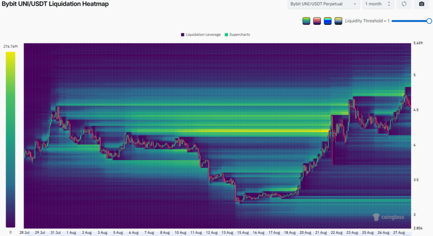Click the 3.5 price axis label
Image resolution: width=433 pixels, height=236 pixels.
pyautogui.click(x=416, y=180)
